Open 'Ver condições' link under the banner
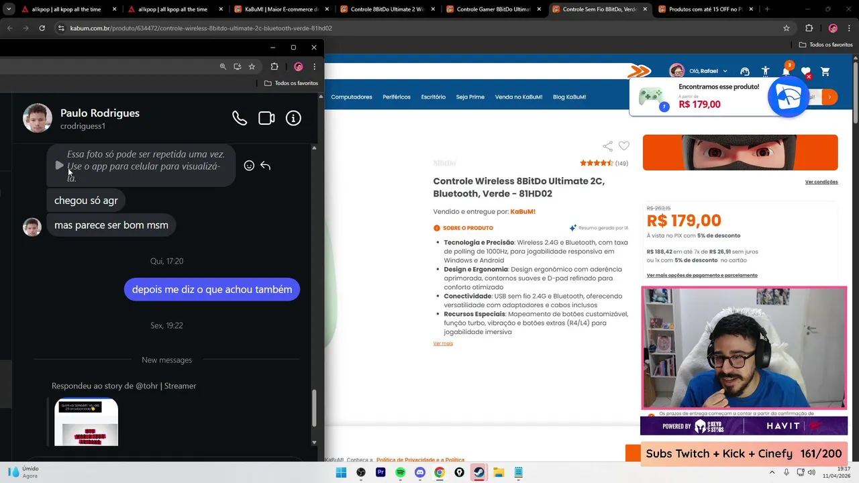 pyautogui.click(x=821, y=182)
